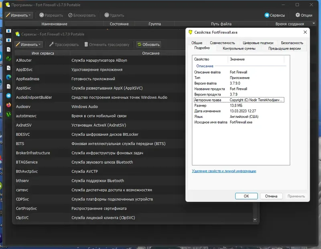Sort services by Описание header

pos(151,53)
